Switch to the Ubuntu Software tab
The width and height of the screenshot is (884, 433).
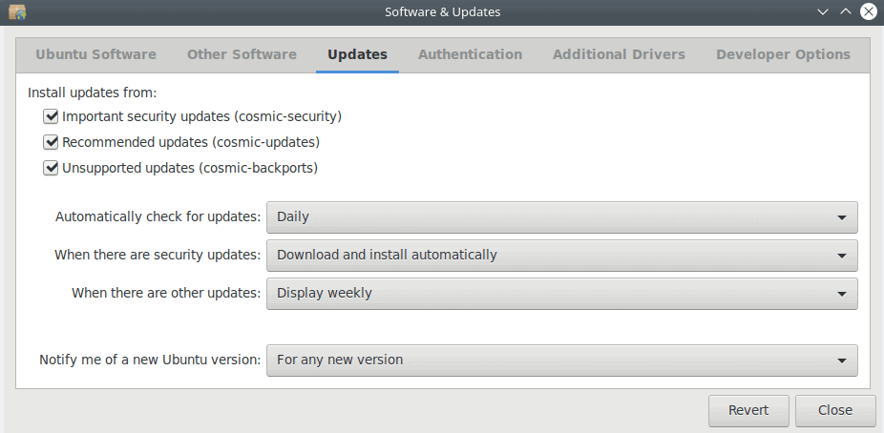pyautogui.click(x=95, y=54)
